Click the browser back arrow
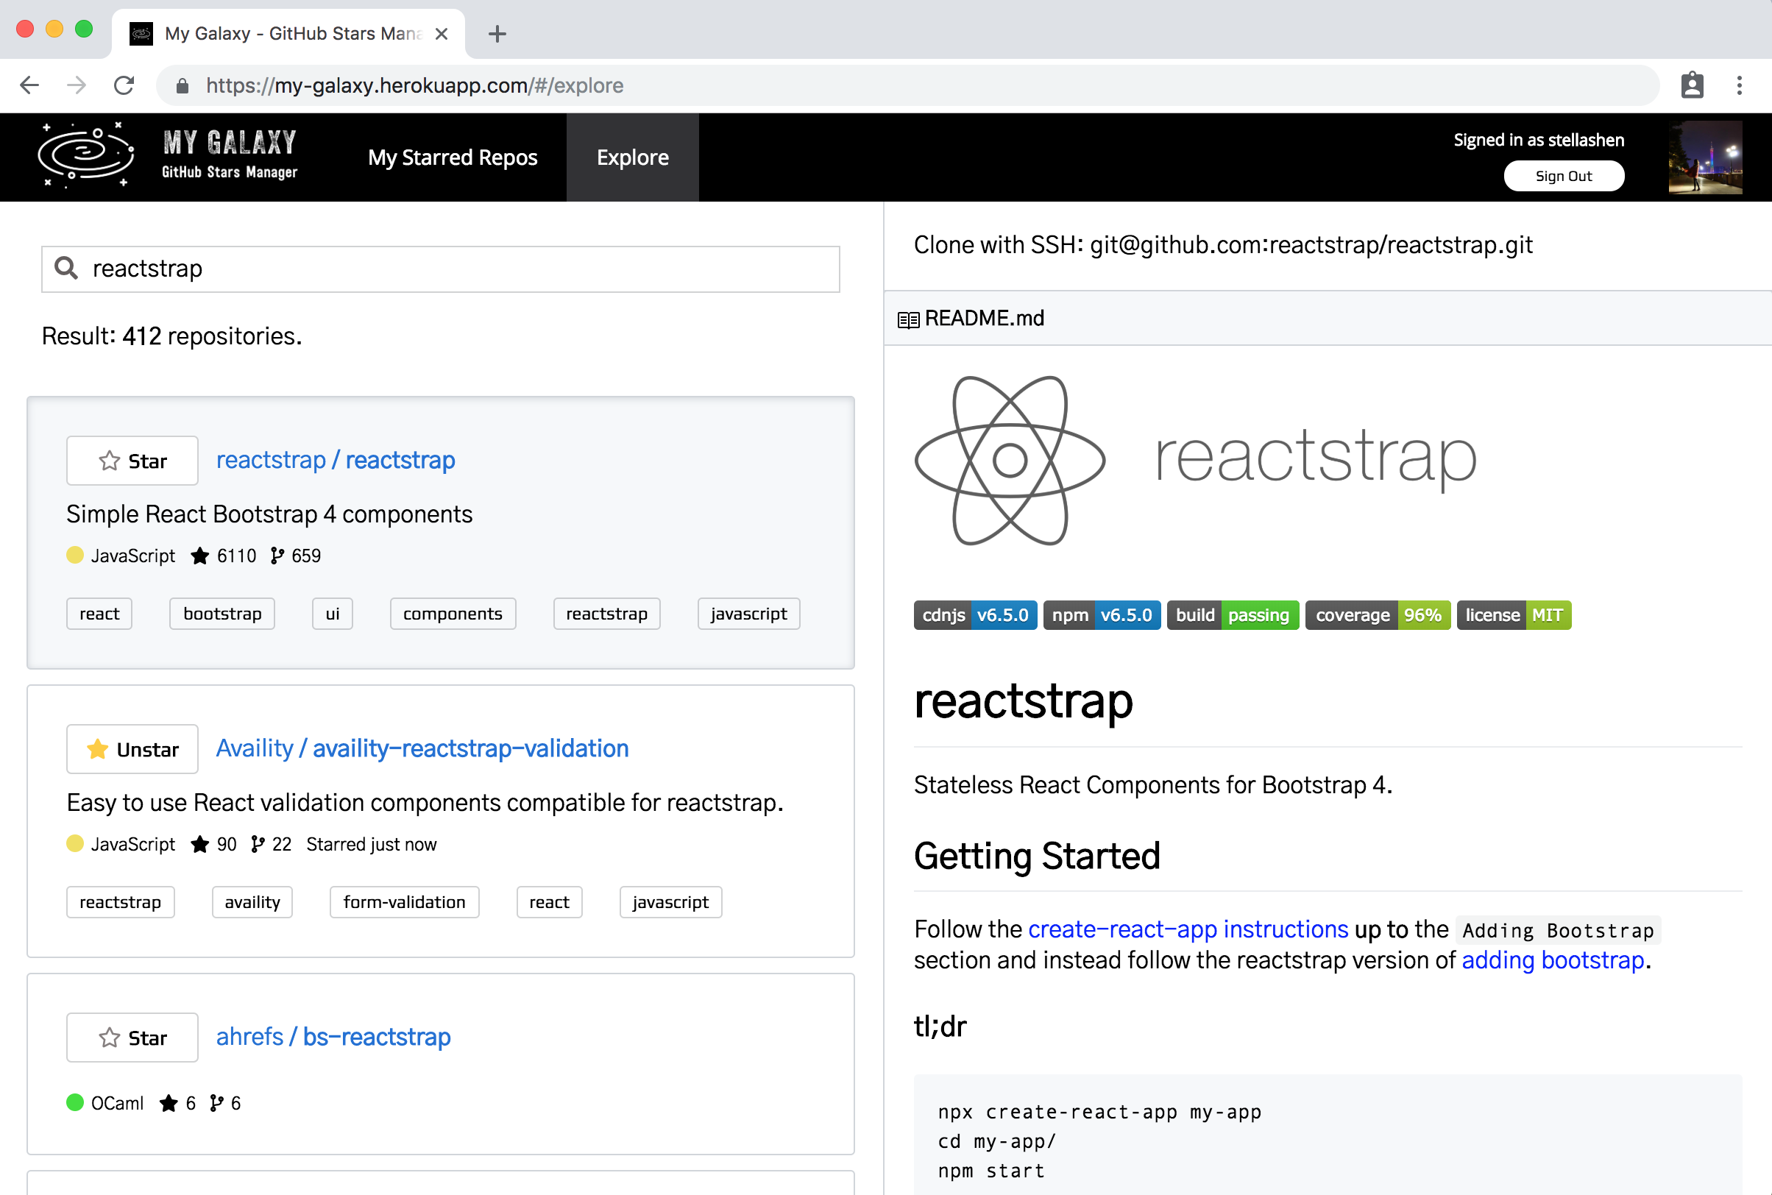 click(x=29, y=85)
